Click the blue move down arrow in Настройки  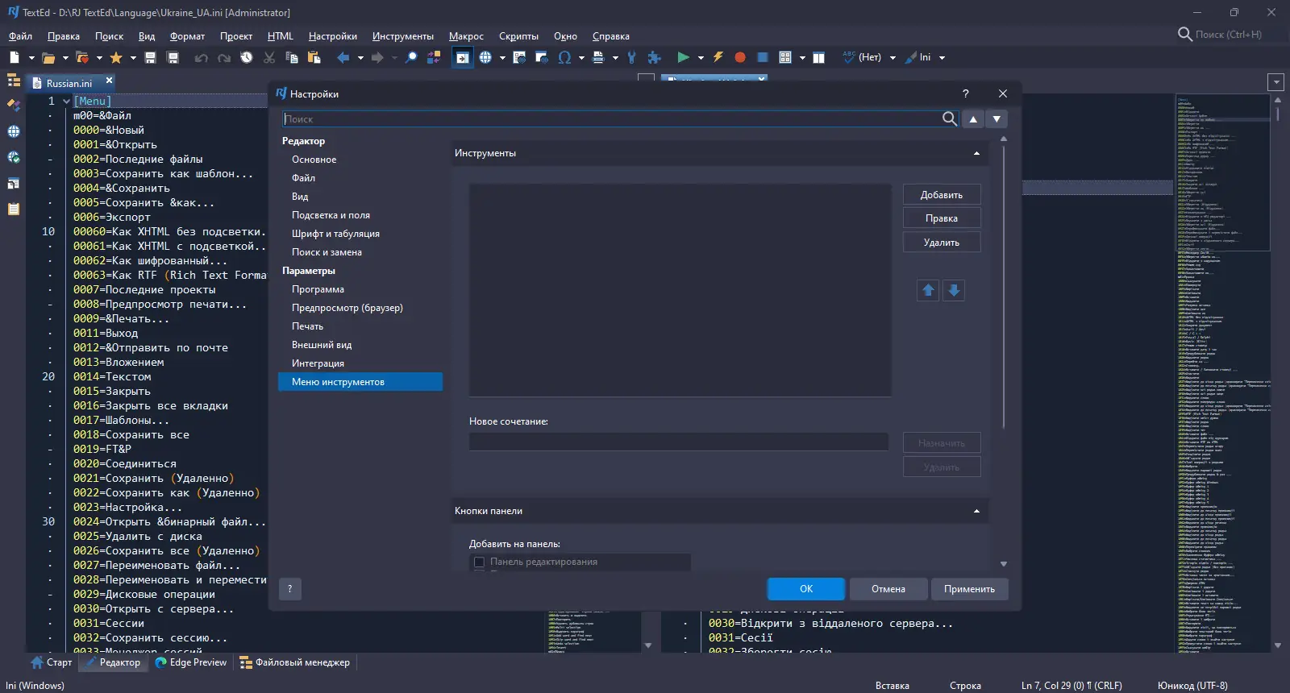tap(954, 290)
